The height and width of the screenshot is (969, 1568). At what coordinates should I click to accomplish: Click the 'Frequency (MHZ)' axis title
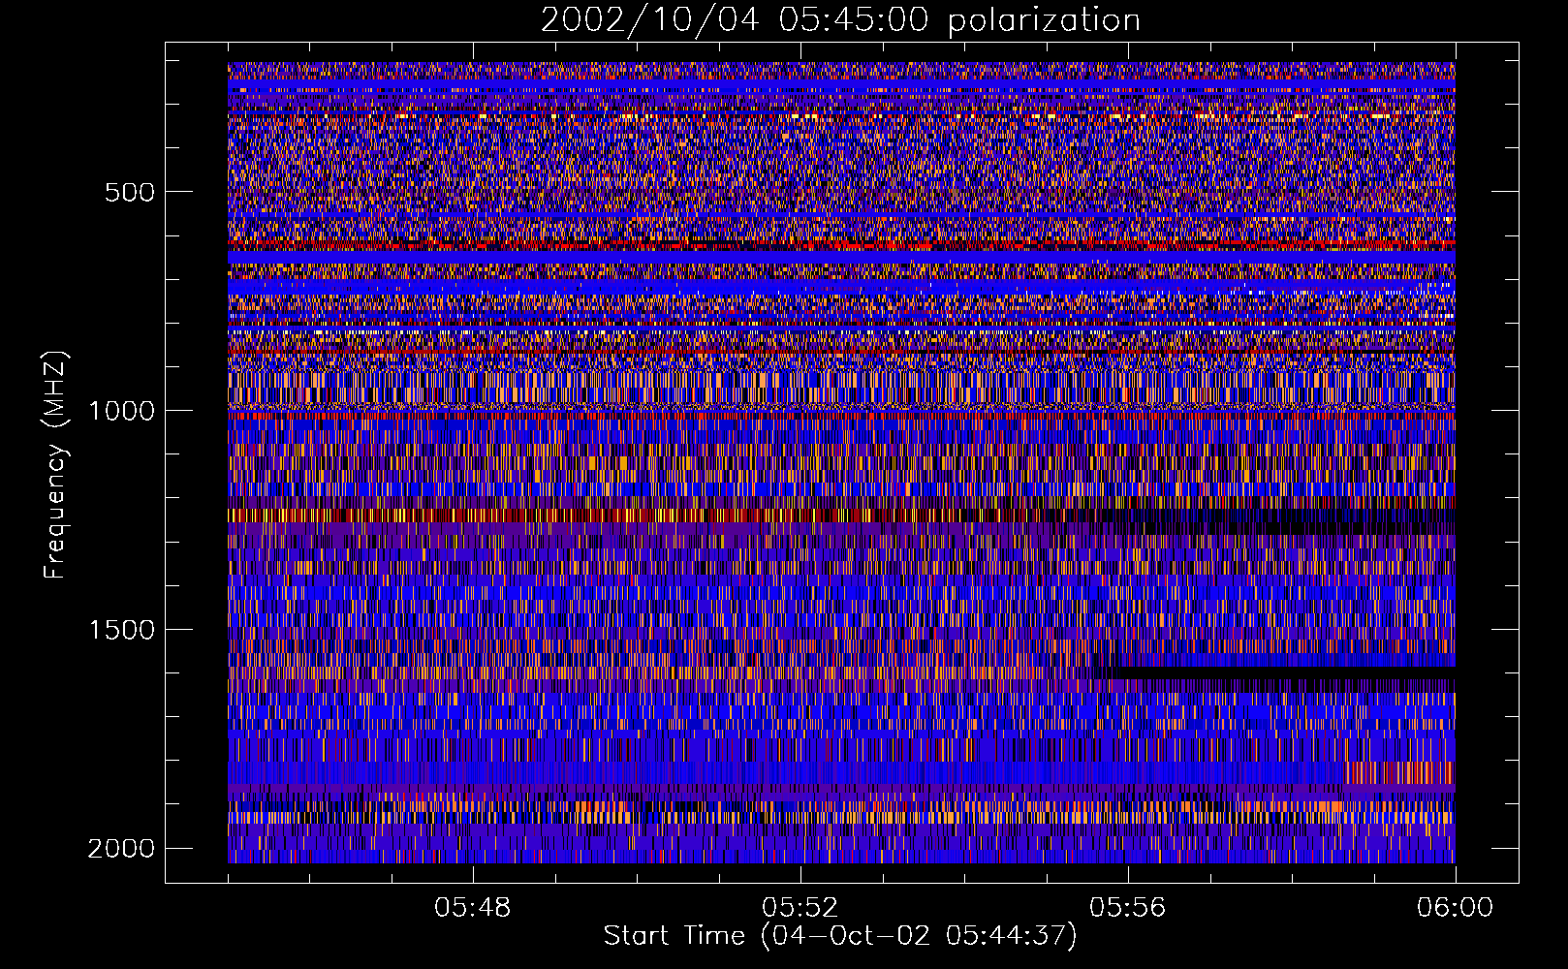pos(55,465)
